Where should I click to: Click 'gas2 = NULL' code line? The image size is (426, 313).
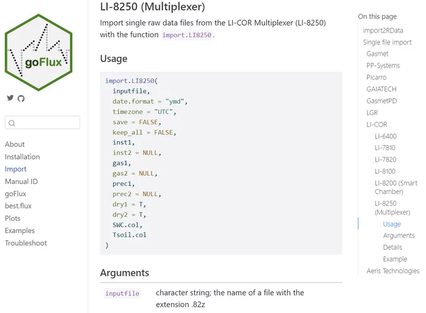pos(135,173)
